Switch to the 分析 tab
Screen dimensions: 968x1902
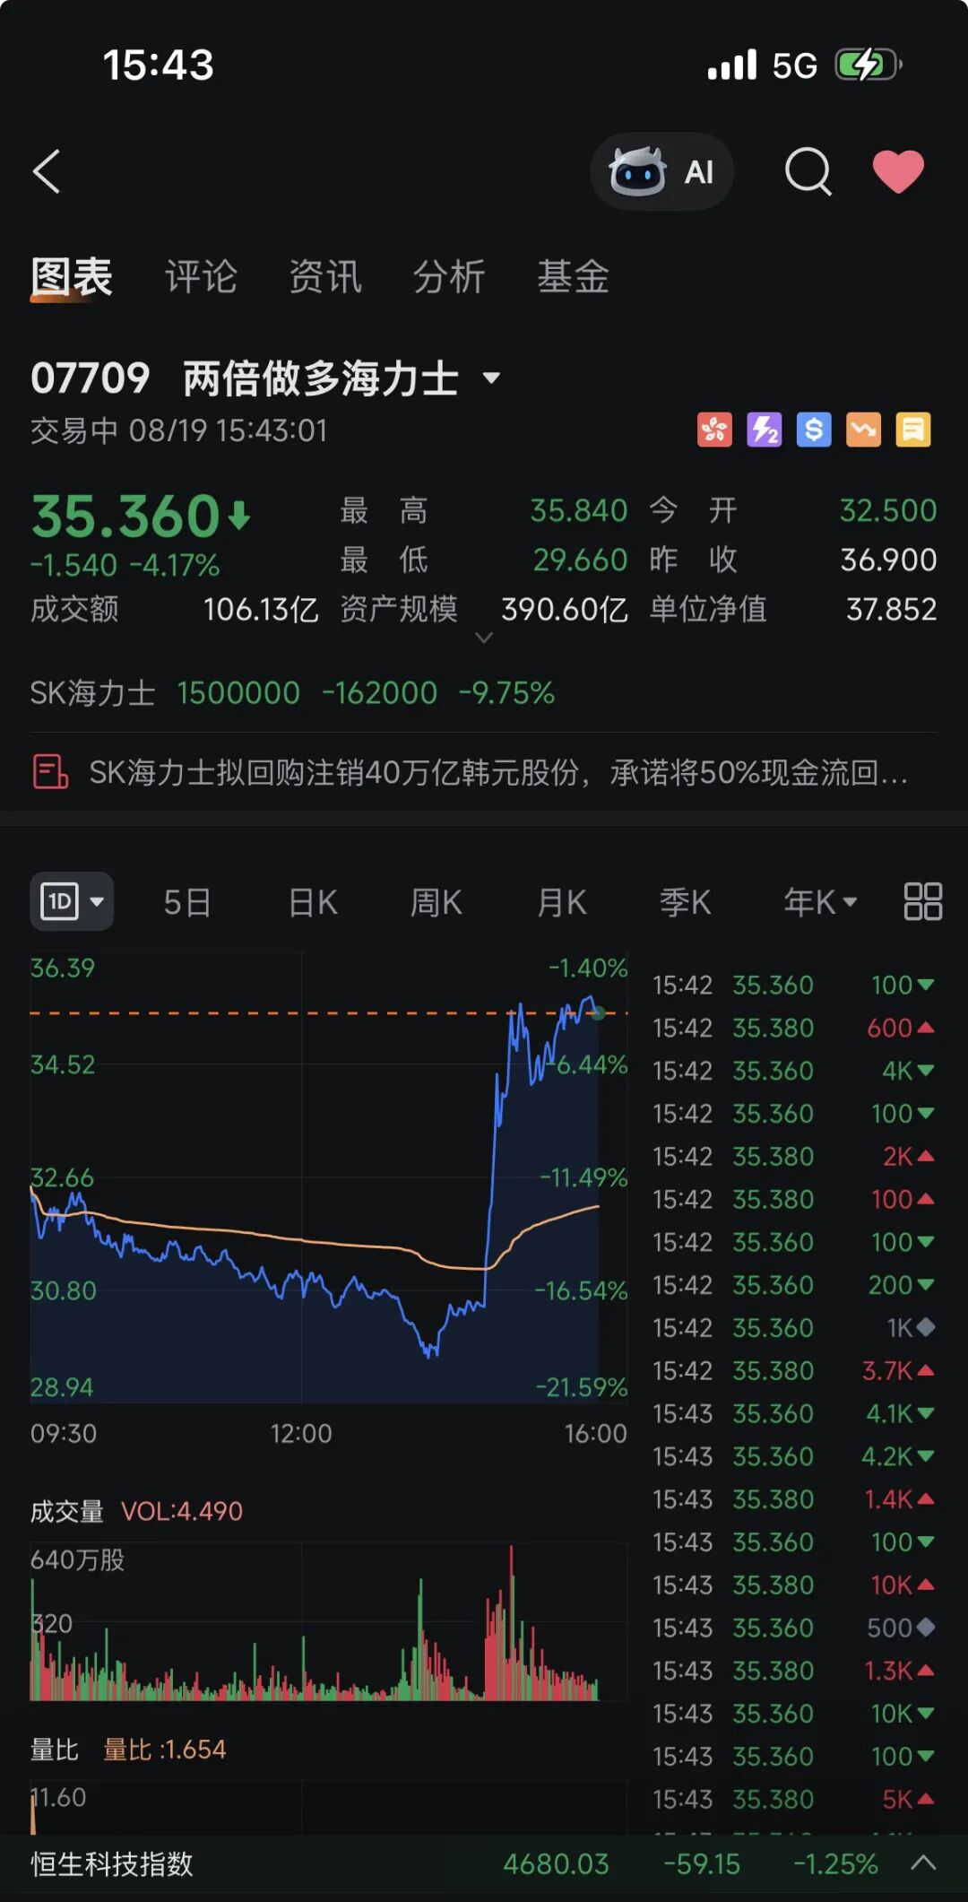pyautogui.click(x=449, y=276)
